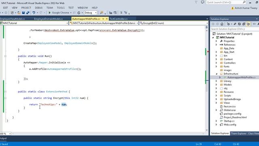Click View Code icon in Solution Explorer

click(x=254, y=24)
